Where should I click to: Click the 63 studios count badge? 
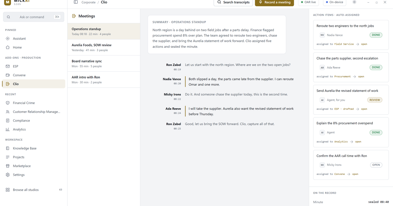(61, 190)
